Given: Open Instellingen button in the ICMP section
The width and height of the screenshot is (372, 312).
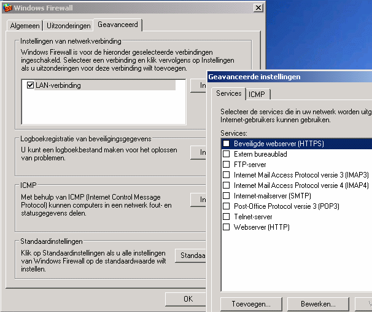Looking at the screenshot, I should [x=198, y=200].
